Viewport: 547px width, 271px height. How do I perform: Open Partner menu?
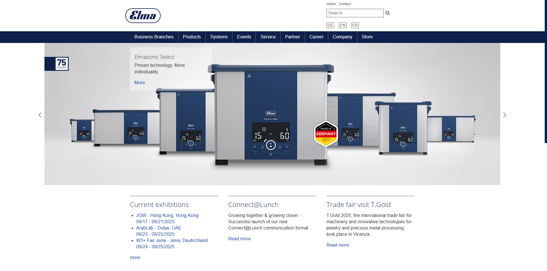tap(293, 37)
